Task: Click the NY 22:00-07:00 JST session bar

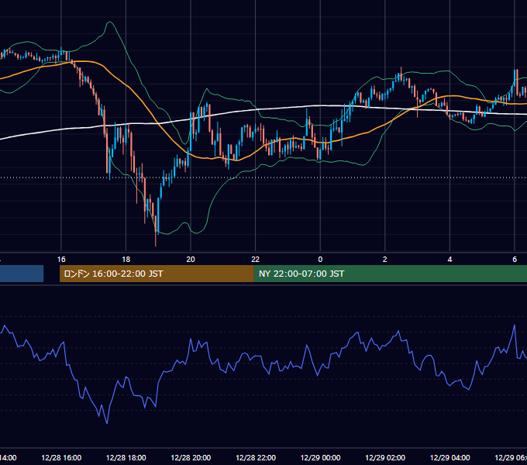Action: coord(390,274)
